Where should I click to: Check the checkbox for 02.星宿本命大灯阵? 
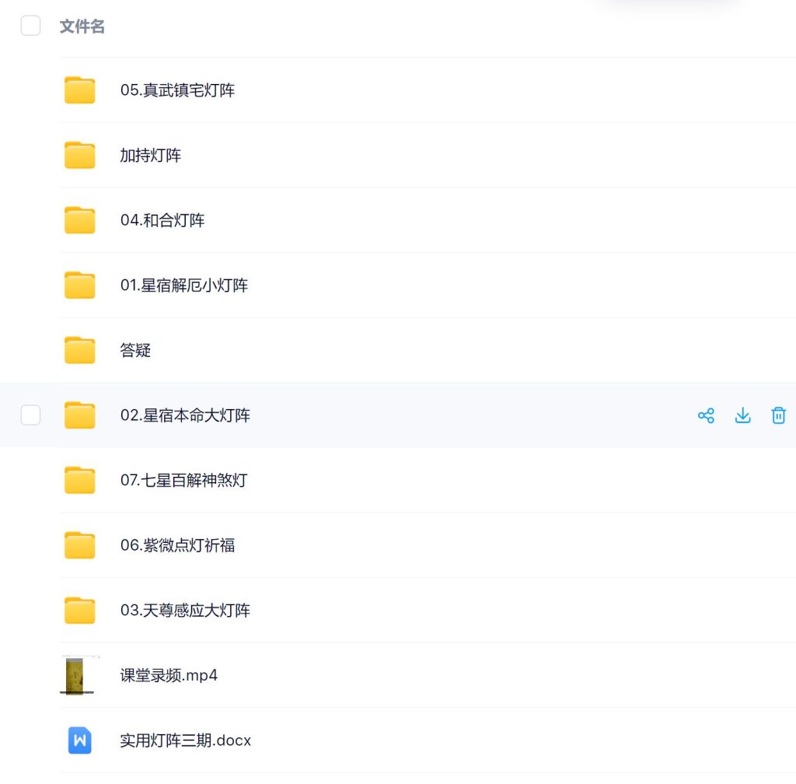[30, 415]
